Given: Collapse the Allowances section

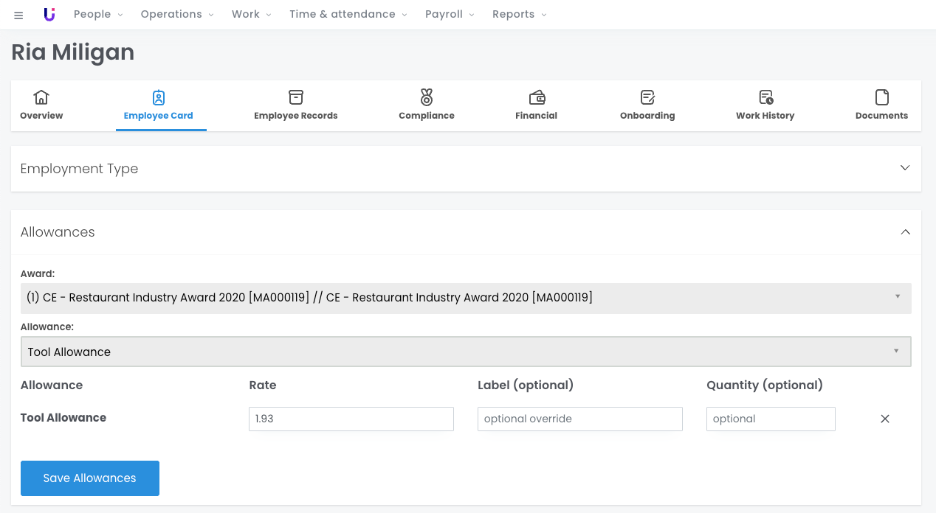Looking at the screenshot, I should [x=905, y=232].
